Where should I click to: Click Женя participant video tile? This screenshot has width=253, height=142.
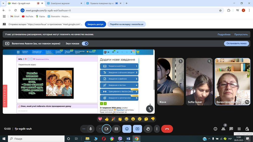point(171,82)
